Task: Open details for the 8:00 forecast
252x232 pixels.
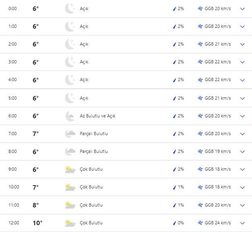Action: pyautogui.click(x=242, y=152)
